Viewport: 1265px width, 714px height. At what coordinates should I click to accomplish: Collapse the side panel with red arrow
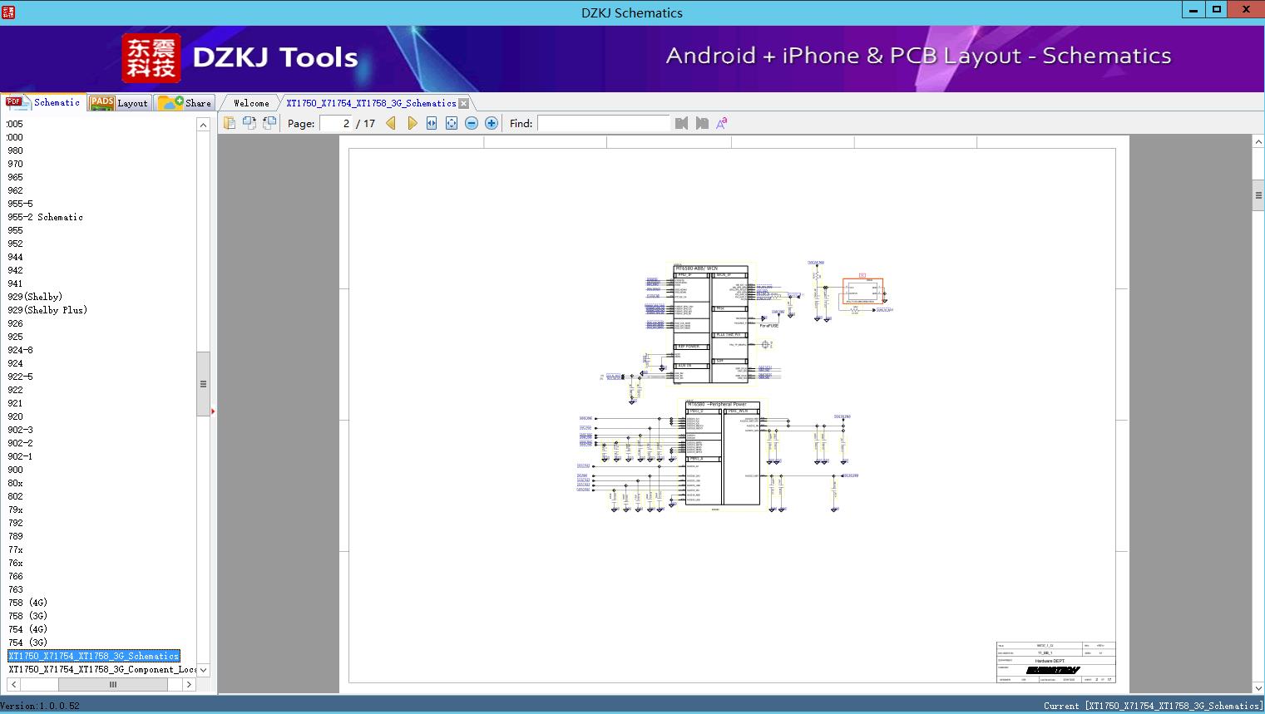(213, 411)
